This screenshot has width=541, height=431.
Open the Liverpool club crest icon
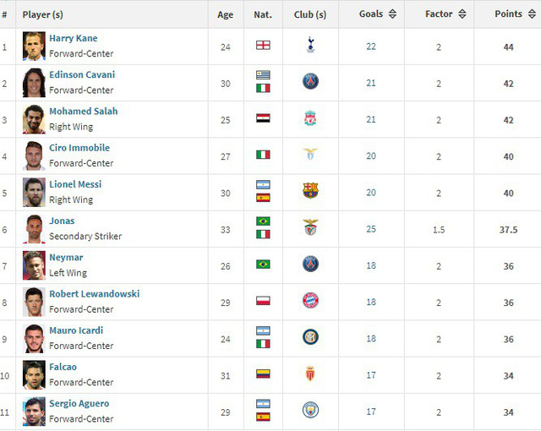(x=310, y=118)
